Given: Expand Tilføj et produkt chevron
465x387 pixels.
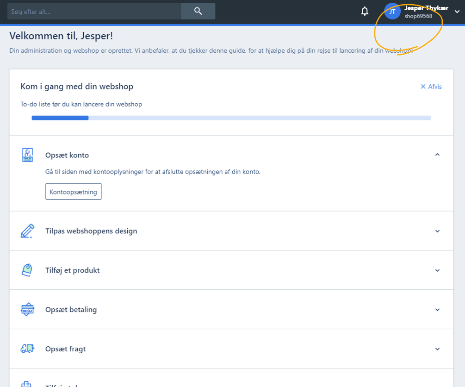Looking at the screenshot, I should (437, 270).
